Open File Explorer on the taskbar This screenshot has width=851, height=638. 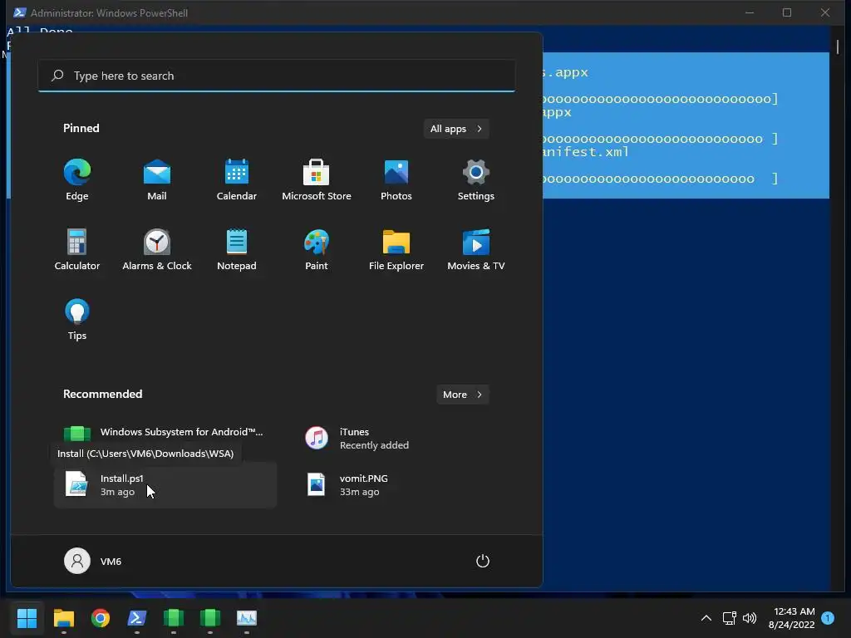point(63,618)
